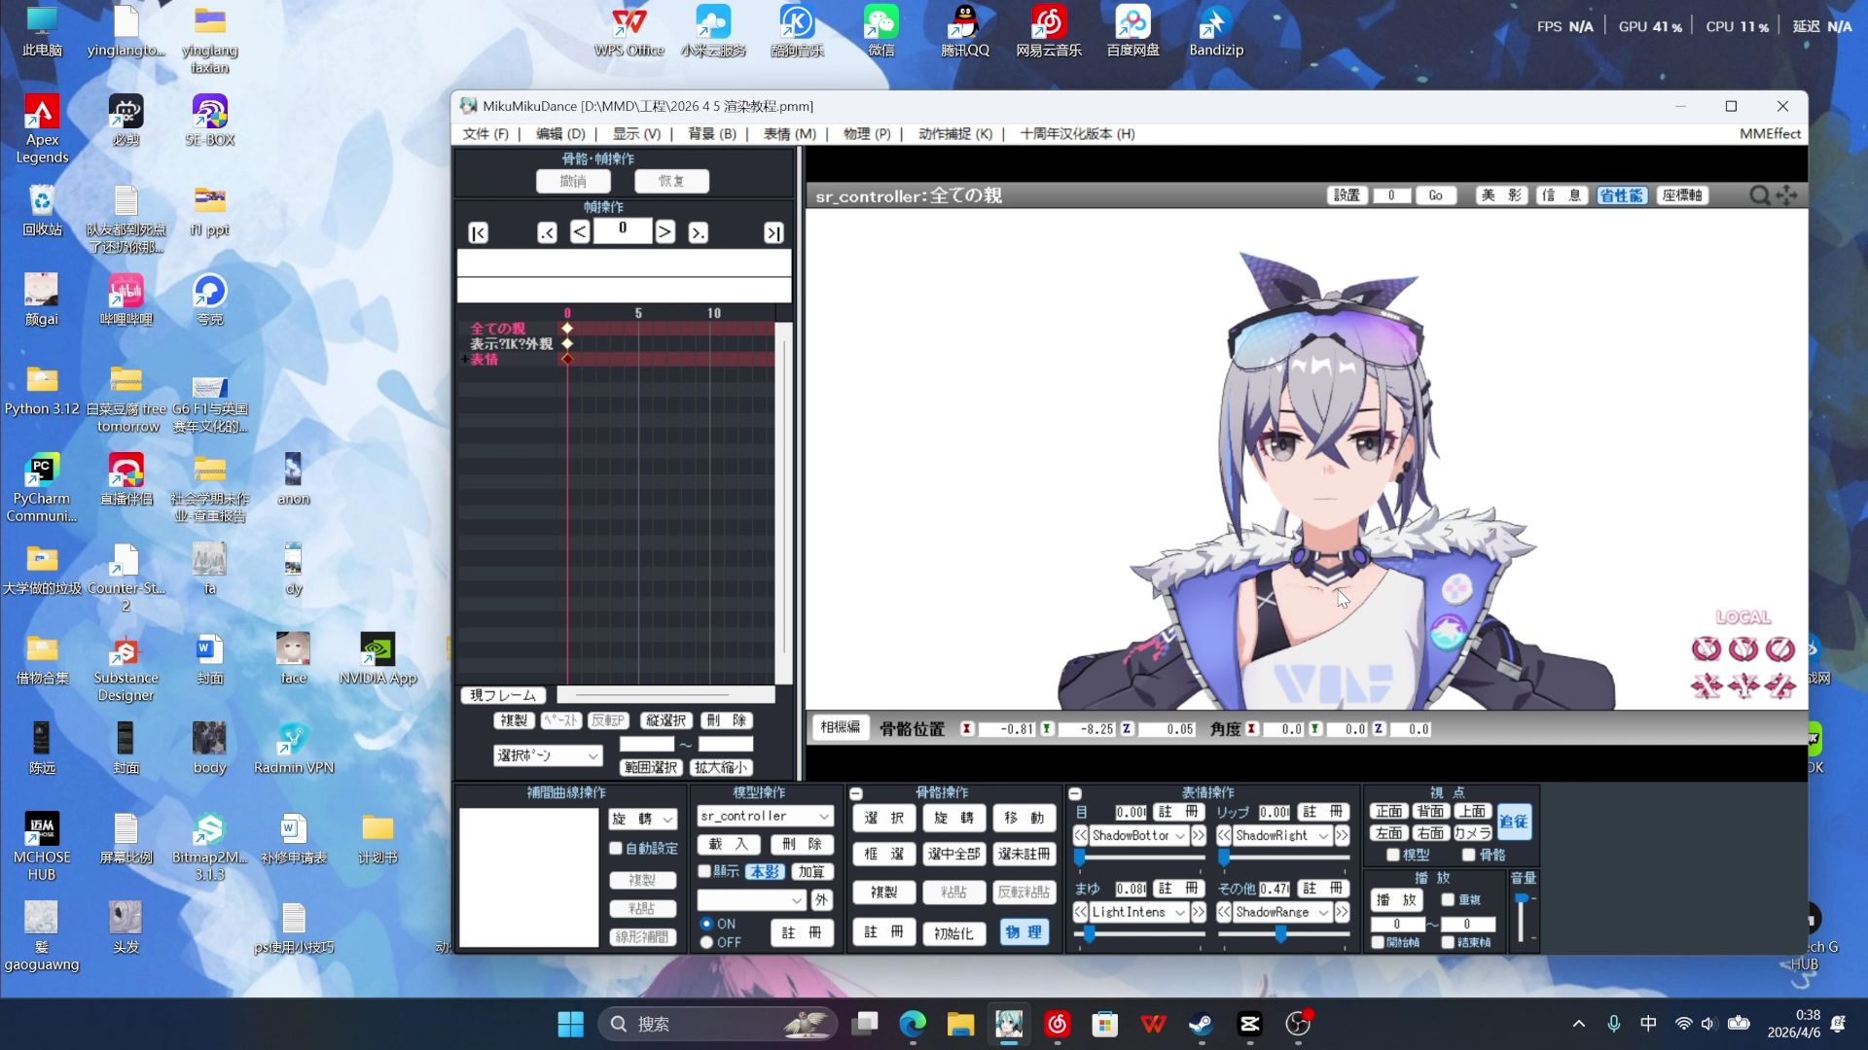Previous eye morph arrow beside ShadowBottom
The image size is (1868, 1050).
tap(1080, 835)
